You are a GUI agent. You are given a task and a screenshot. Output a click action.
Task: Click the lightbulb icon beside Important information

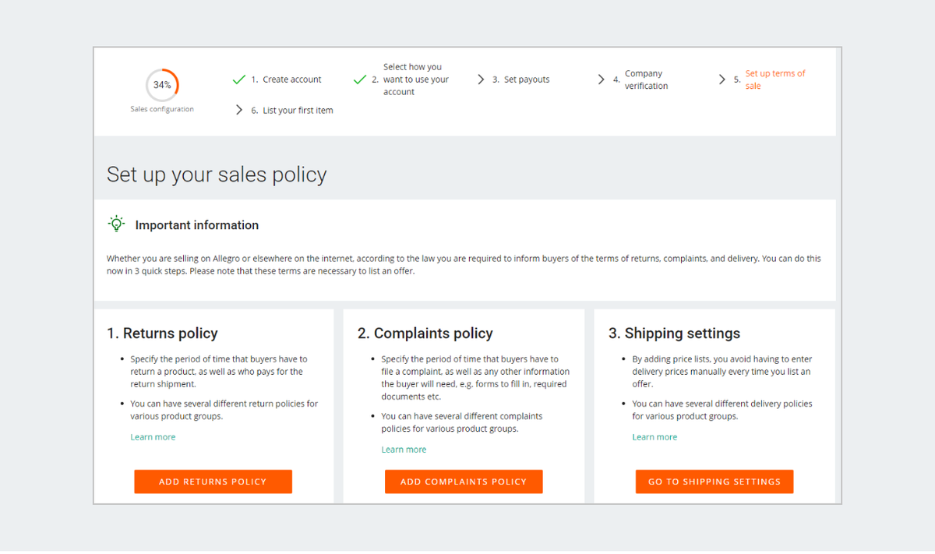point(116,224)
